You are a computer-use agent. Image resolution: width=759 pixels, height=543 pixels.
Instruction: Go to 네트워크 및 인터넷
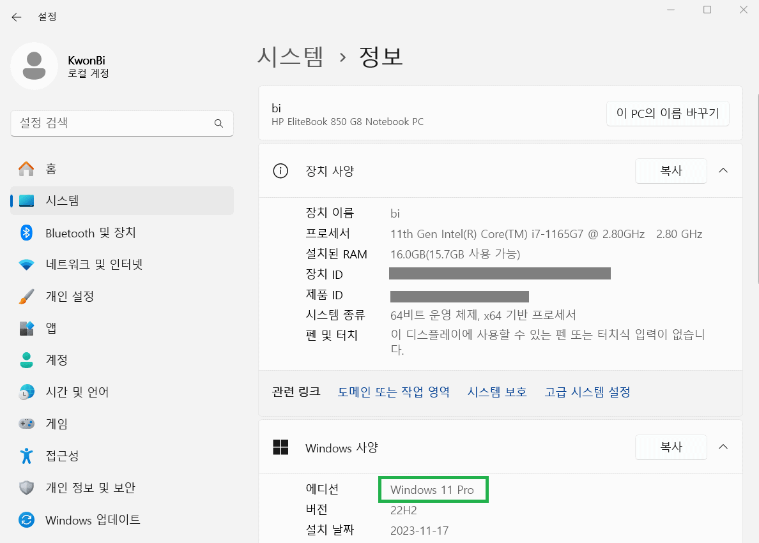coord(122,265)
